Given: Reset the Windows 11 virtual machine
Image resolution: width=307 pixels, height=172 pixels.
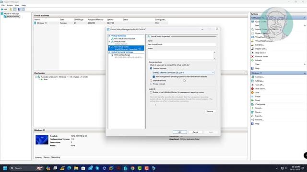Looking at the screenshot, I should pyautogui.click(x=258, y=100).
